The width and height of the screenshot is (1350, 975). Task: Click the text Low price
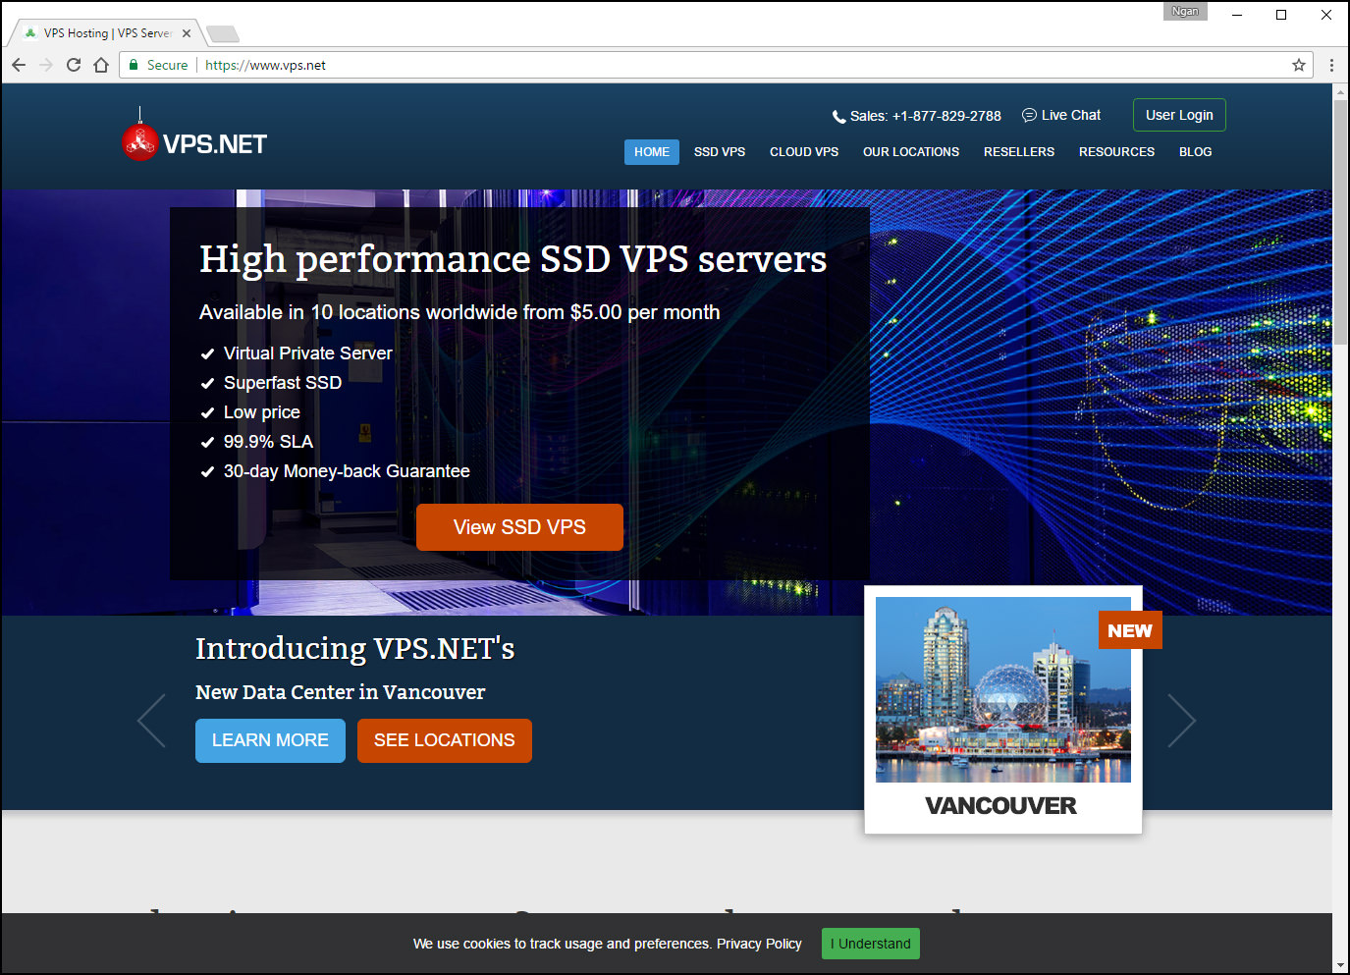tap(262, 412)
